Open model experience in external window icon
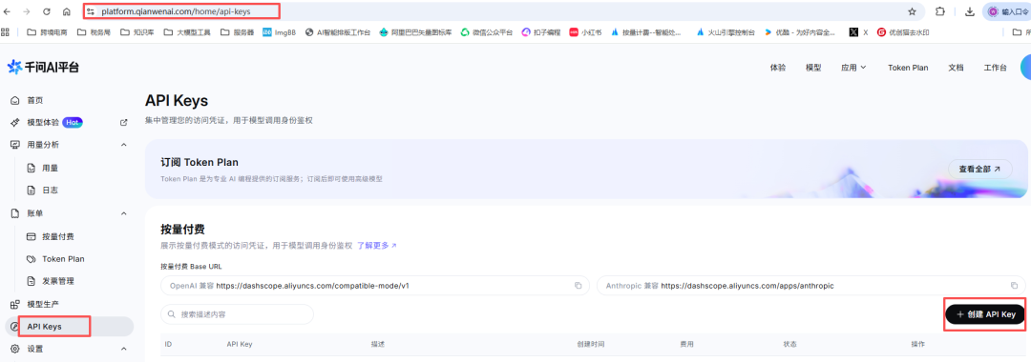 click(123, 123)
